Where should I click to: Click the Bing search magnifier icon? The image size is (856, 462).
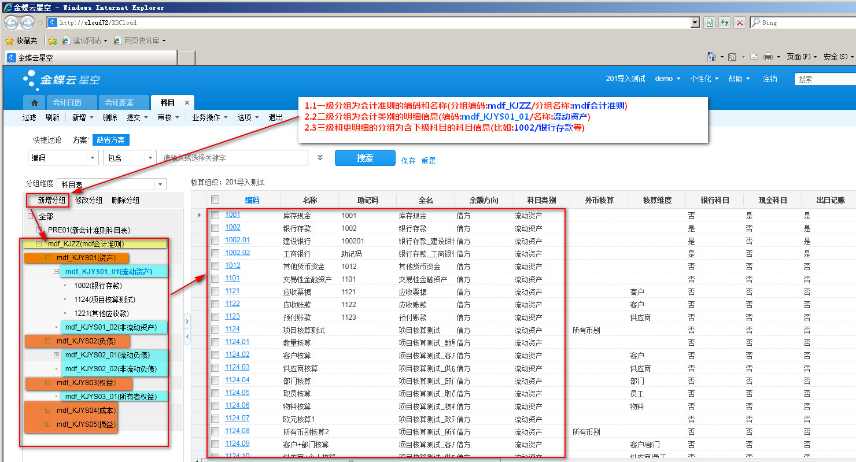(756, 23)
